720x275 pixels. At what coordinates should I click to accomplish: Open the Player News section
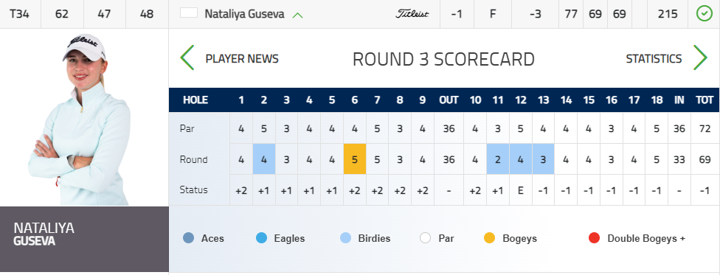tap(242, 59)
